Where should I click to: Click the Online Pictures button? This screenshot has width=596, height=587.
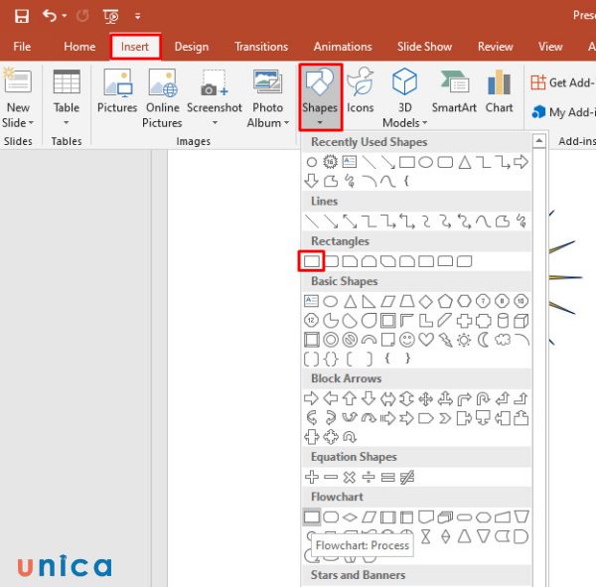pos(162,97)
